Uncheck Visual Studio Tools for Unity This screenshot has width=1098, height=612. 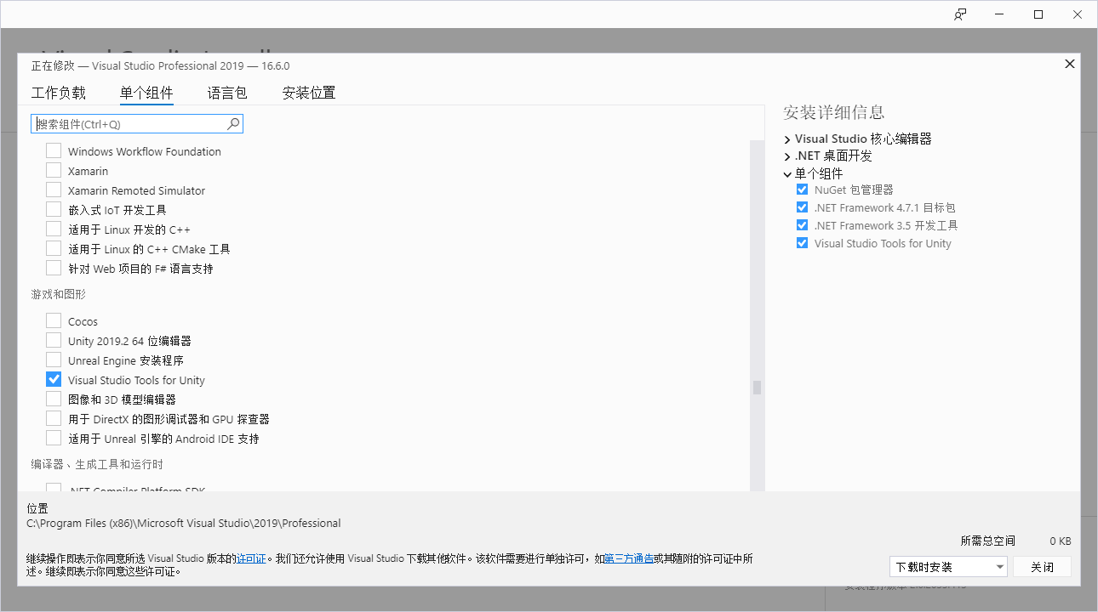[54, 380]
